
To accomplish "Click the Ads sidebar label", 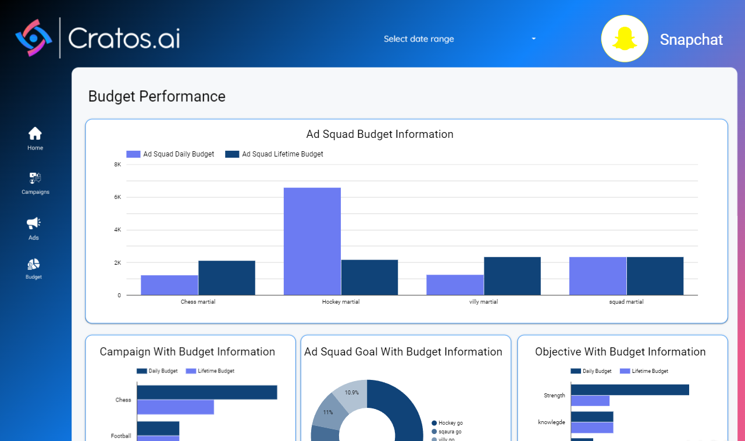I will pos(34,237).
